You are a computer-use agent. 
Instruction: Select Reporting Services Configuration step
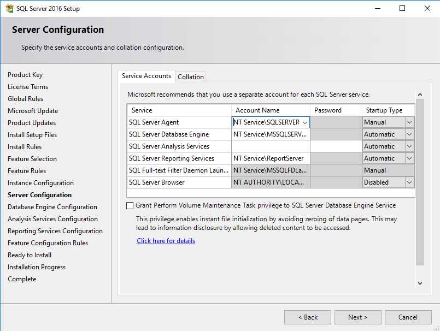55,231
